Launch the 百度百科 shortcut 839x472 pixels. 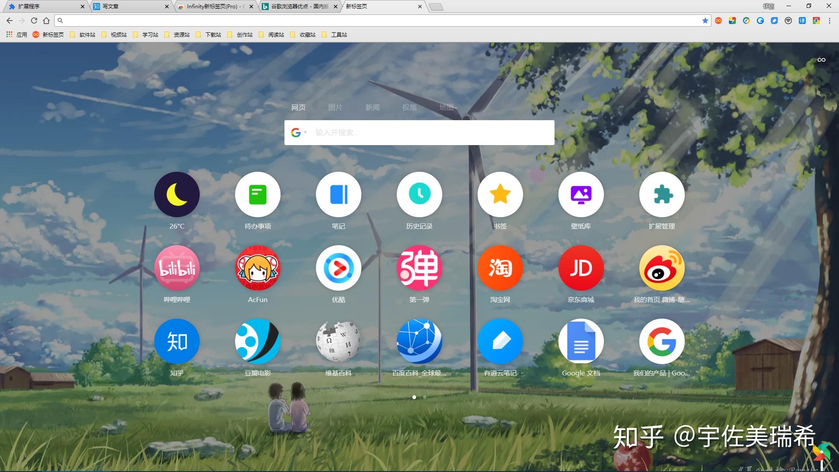(419, 341)
